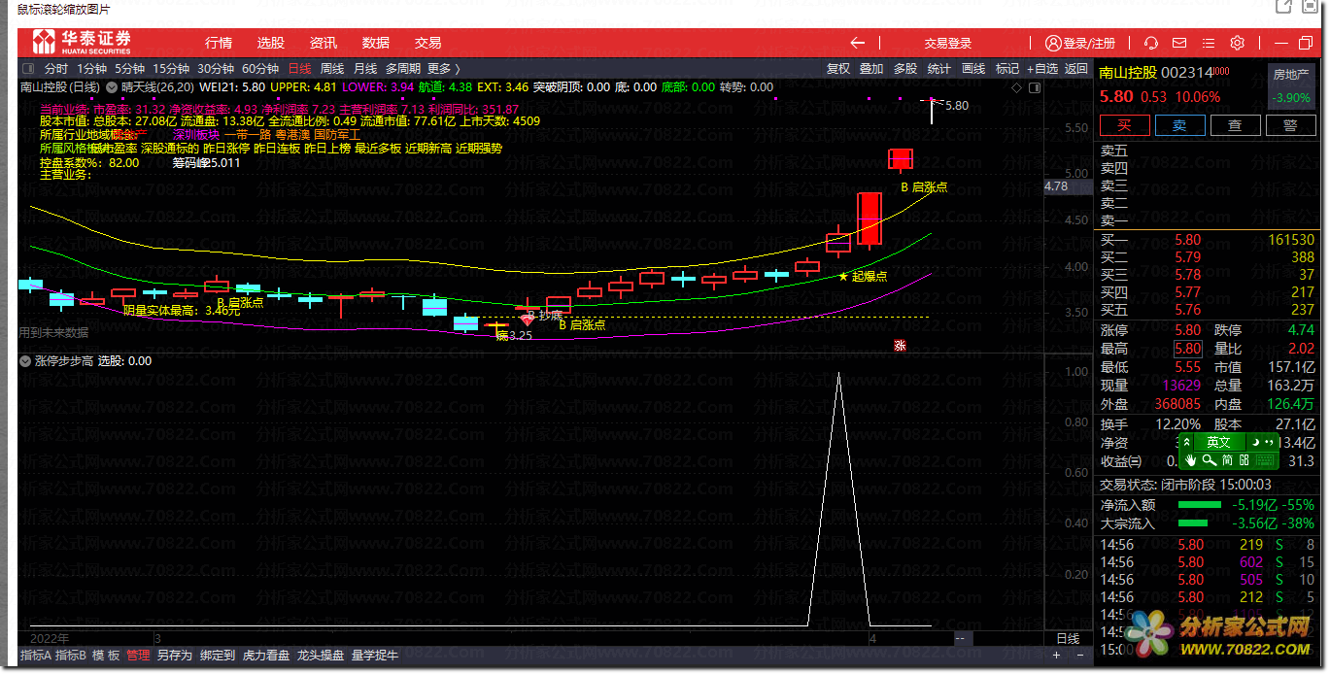Viewport: 1330px width, 674px height.
Task: Click the 管理 bottom tab
Action: (x=139, y=656)
